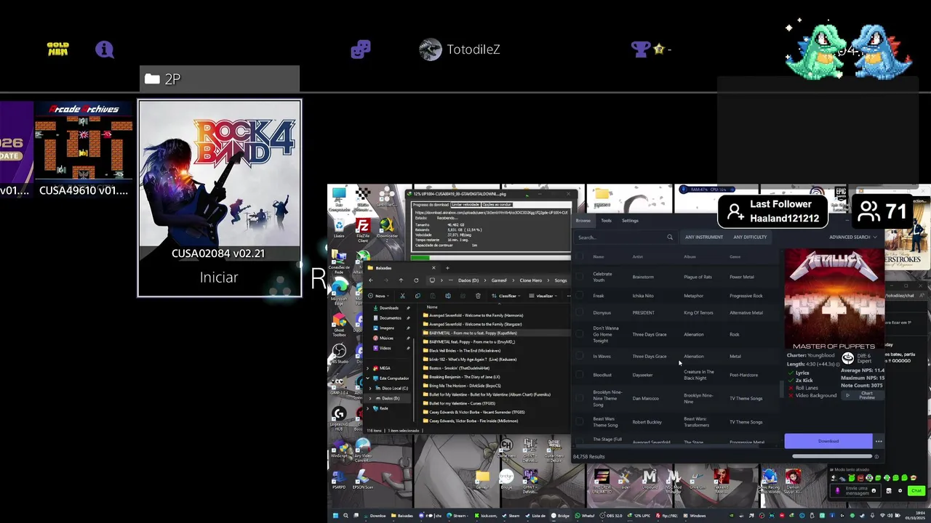Open the Settings tab in song browser
931x523 pixels.
(x=630, y=221)
